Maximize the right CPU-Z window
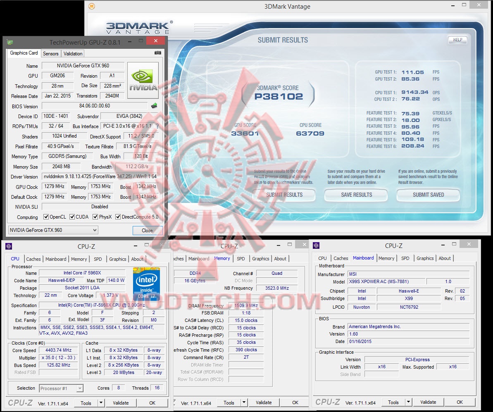The image size is (493, 412). (454, 244)
